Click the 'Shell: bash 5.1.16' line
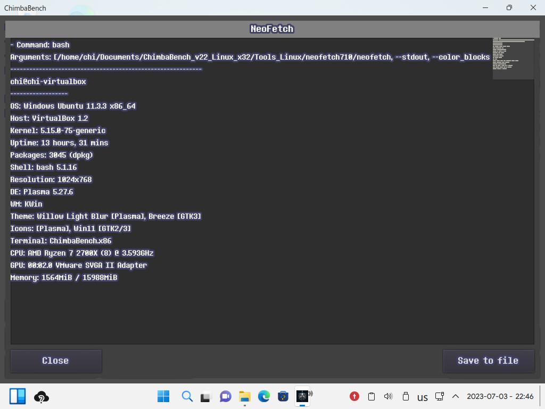Image resolution: width=545 pixels, height=409 pixels. coord(44,167)
